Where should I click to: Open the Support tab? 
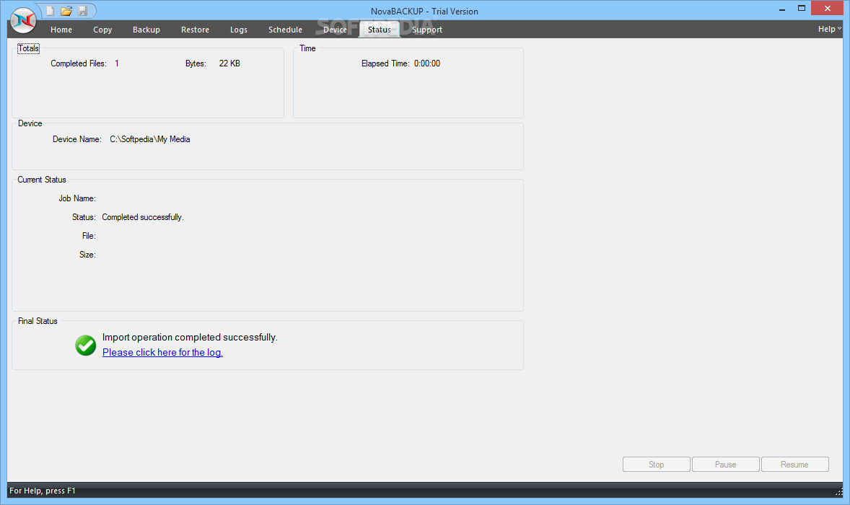click(x=427, y=30)
